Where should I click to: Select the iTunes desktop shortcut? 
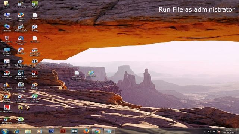pyautogui.click(x=35, y=28)
